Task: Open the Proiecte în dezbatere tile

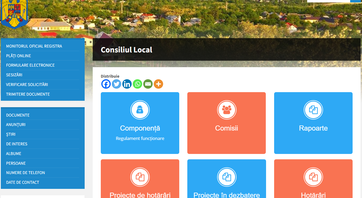Action: click(227, 195)
